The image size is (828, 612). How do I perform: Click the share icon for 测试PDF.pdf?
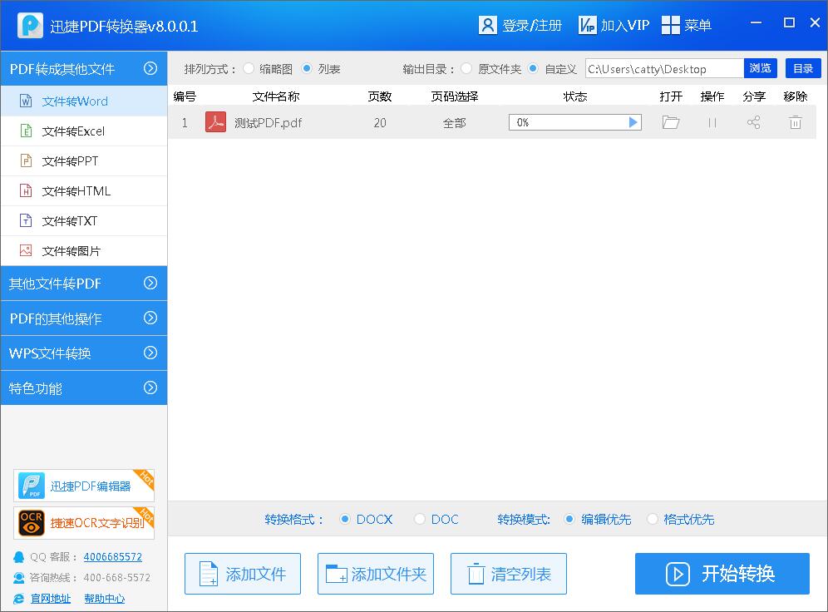point(753,122)
